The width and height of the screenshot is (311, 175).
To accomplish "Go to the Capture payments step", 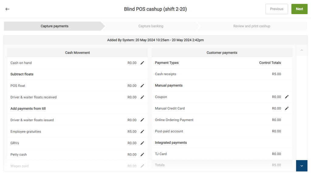I will pos(55,26).
